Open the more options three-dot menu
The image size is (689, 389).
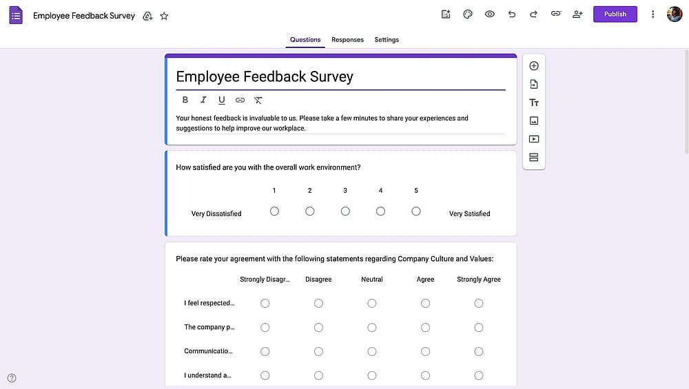pyautogui.click(x=652, y=14)
